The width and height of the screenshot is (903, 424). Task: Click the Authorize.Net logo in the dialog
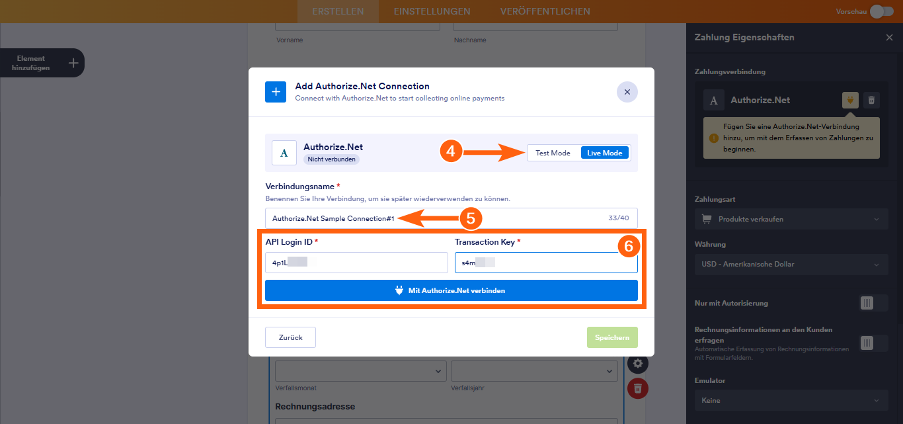point(284,152)
